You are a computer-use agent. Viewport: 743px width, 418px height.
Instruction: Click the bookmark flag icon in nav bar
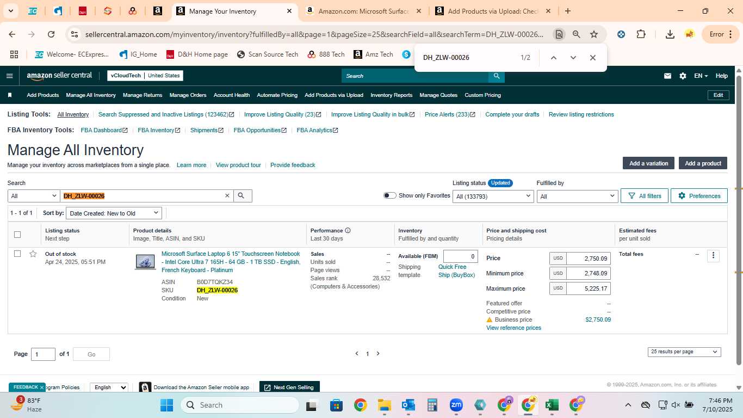pyautogui.click(x=10, y=95)
